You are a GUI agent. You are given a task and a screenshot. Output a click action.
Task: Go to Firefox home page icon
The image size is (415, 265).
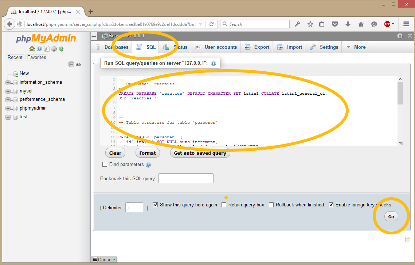click(361, 24)
